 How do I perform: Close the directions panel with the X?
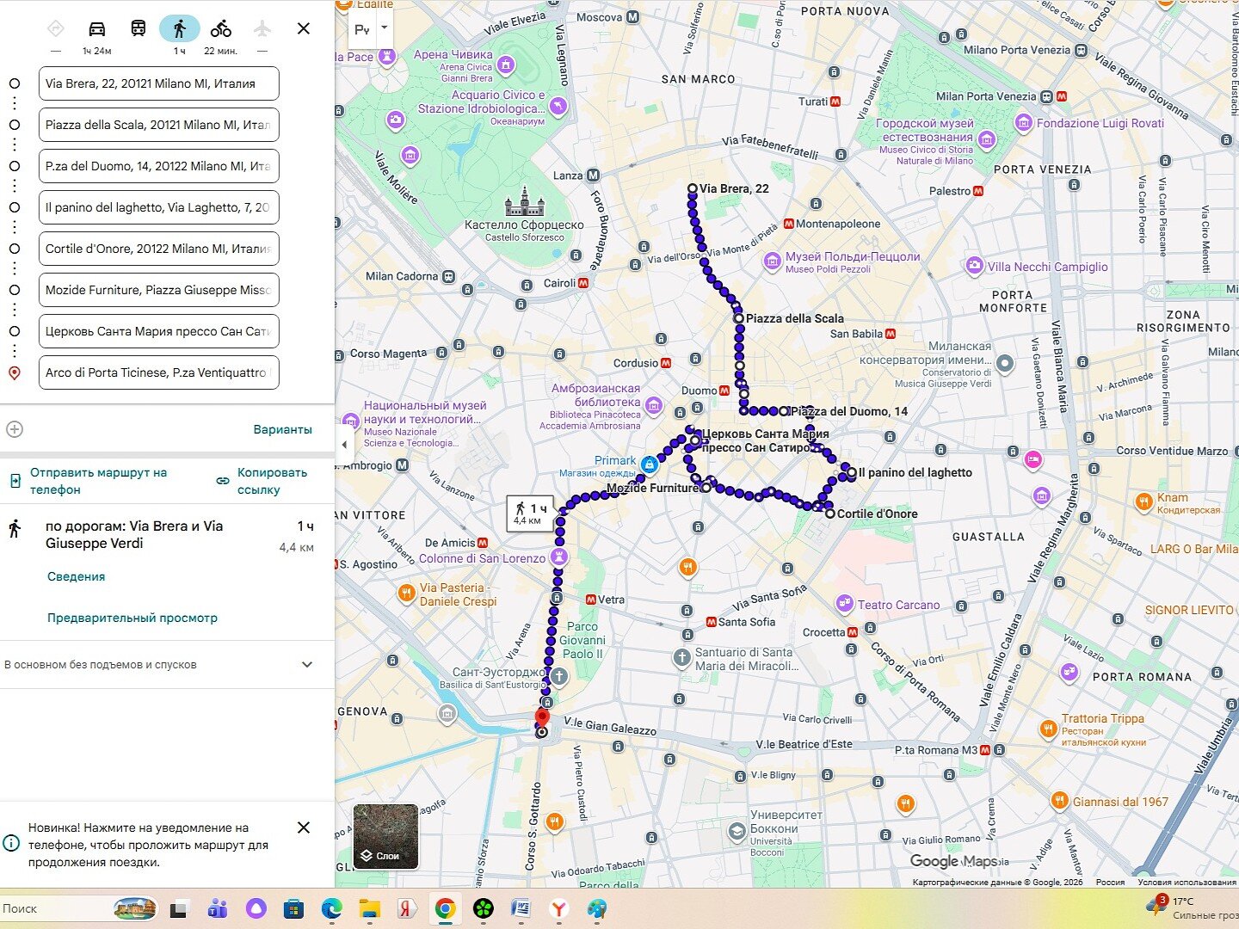[304, 28]
